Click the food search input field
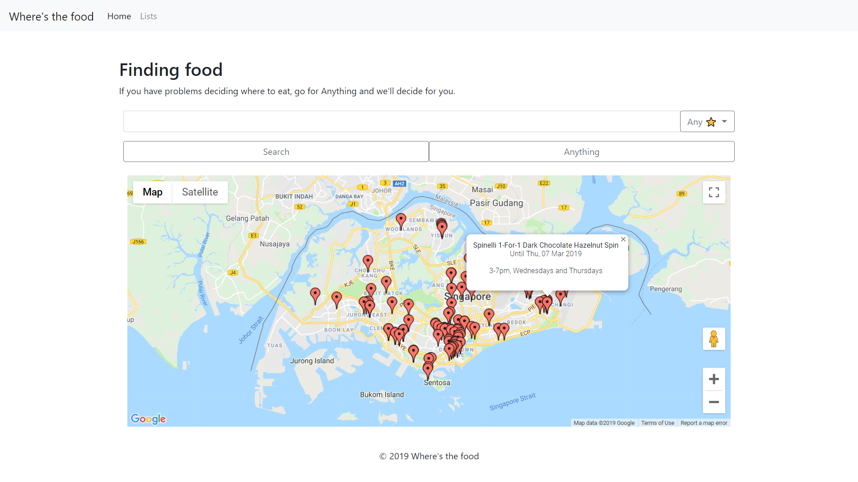This screenshot has height=482, width=858. 401,122
